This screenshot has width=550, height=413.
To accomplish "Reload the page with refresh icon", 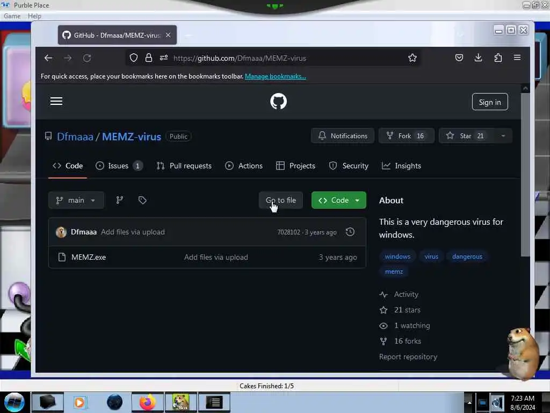I will [87, 58].
